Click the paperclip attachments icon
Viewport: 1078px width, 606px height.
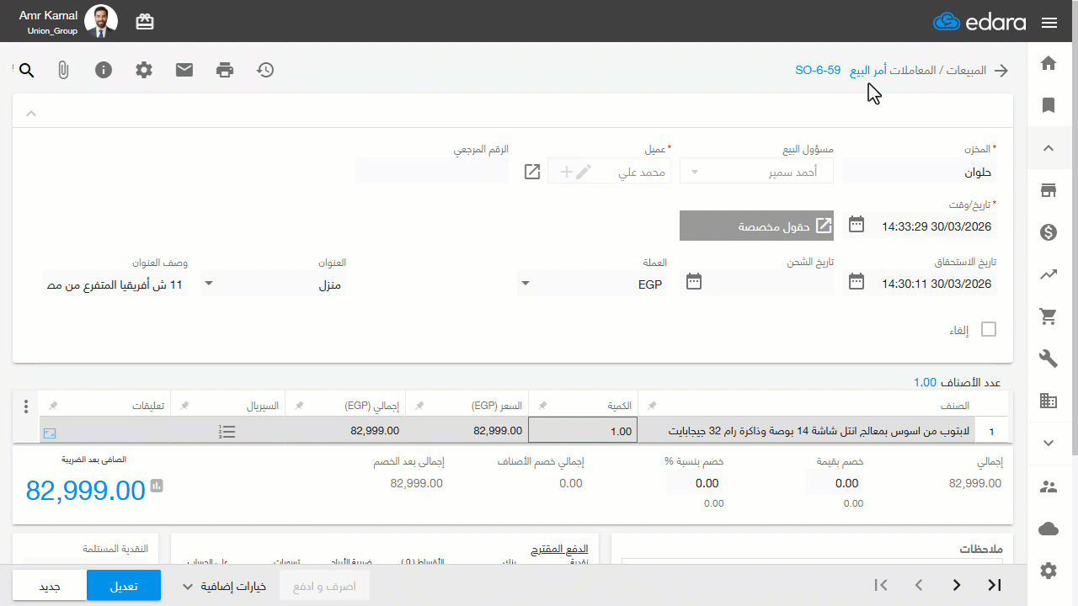coord(63,71)
